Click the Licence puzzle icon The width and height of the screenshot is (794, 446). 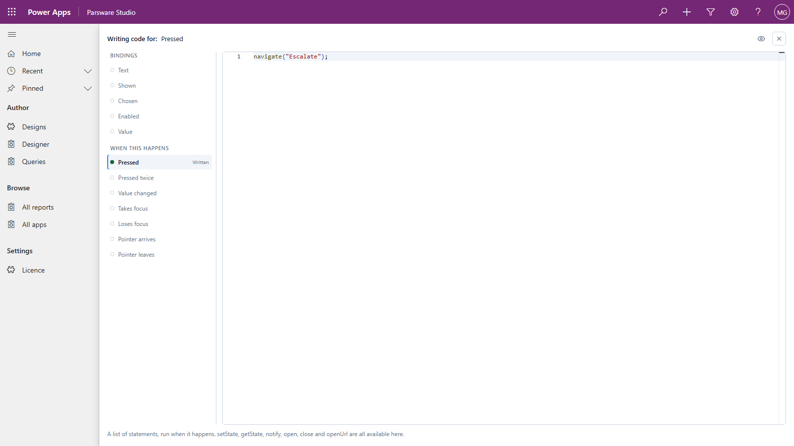(x=11, y=270)
